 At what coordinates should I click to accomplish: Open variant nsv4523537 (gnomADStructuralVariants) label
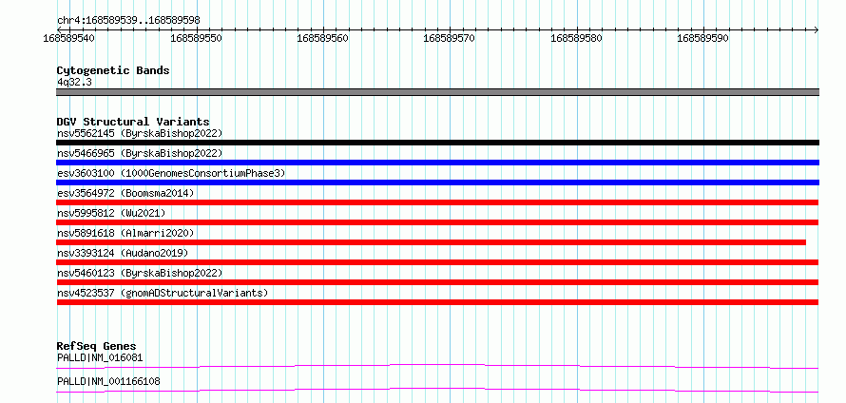[x=163, y=293]
